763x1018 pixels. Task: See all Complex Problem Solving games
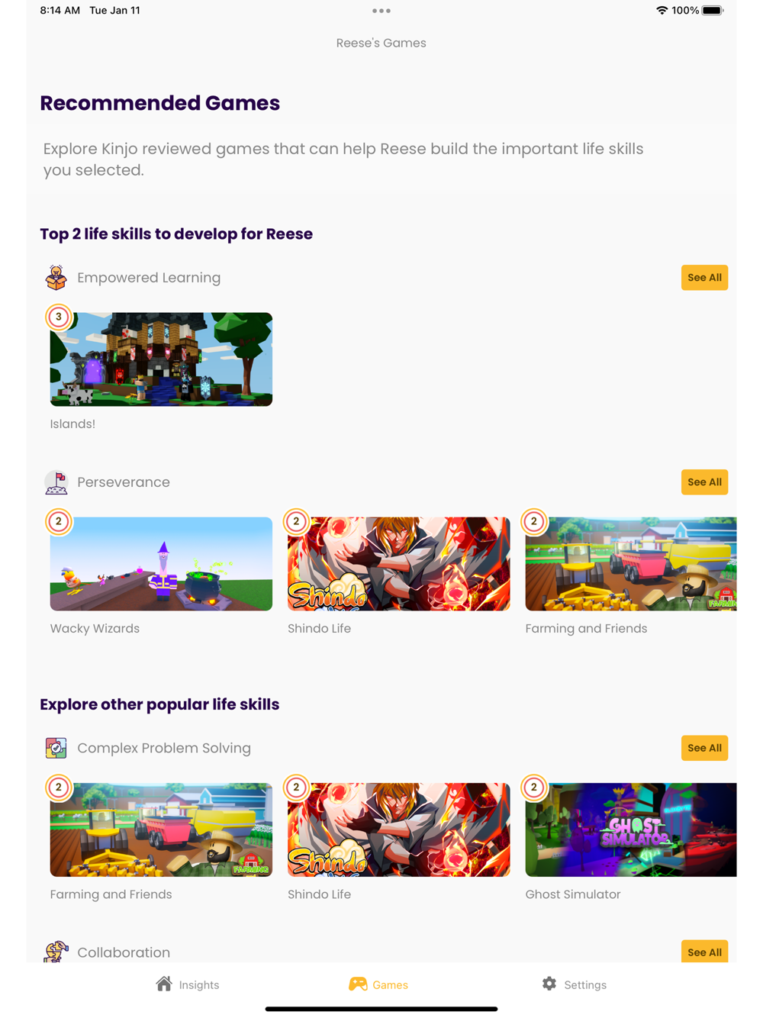704,748
